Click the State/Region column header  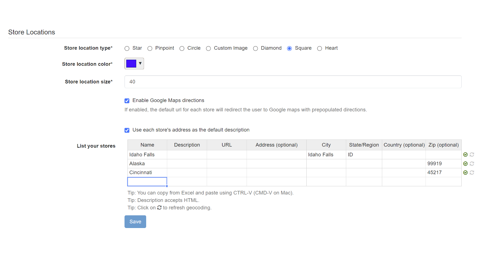364,145
